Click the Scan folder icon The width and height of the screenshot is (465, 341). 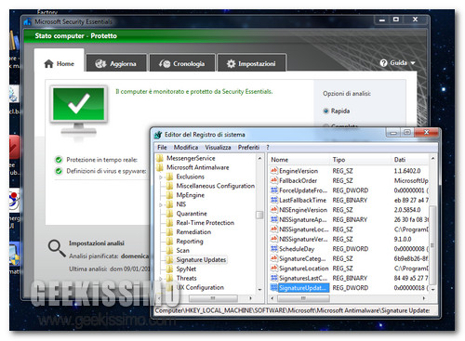(169, 250)
